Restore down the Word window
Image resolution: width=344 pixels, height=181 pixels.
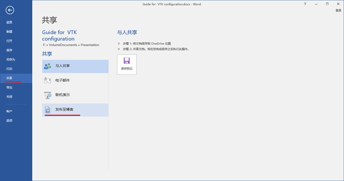tap(327, 4)
